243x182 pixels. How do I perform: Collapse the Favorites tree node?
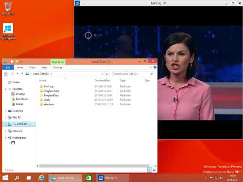tap(6, 89)
